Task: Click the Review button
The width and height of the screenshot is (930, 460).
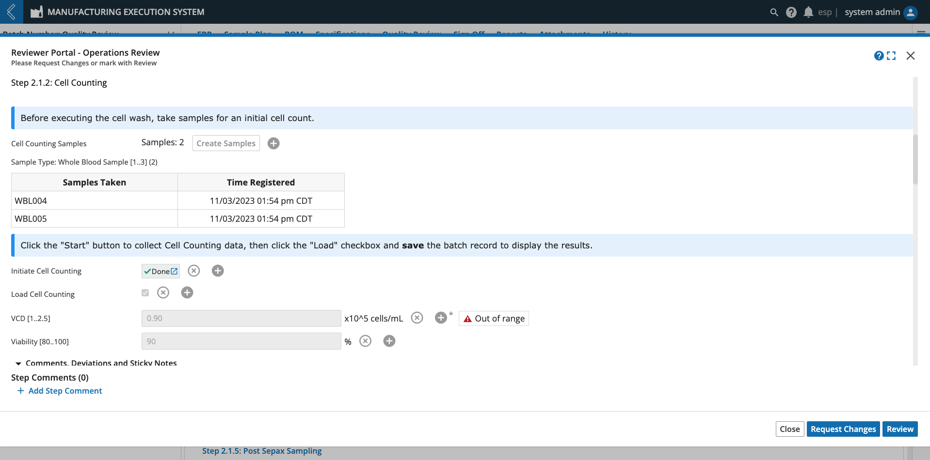Action: click(x=900, y=429)
